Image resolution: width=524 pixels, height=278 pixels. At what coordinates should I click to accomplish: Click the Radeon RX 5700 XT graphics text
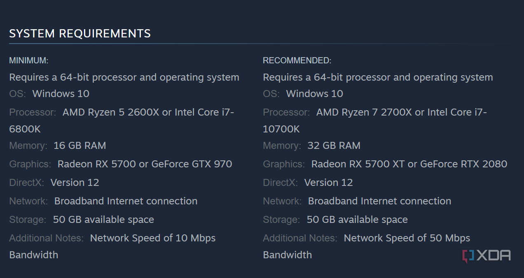click(358, 164)
